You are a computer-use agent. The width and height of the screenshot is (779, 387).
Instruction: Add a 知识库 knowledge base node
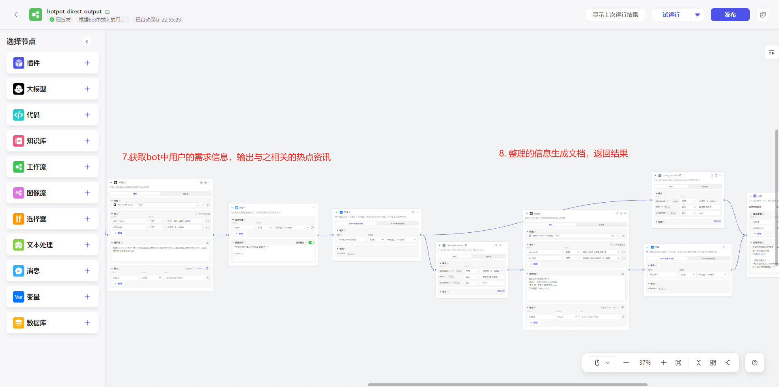tap(87, 141)
